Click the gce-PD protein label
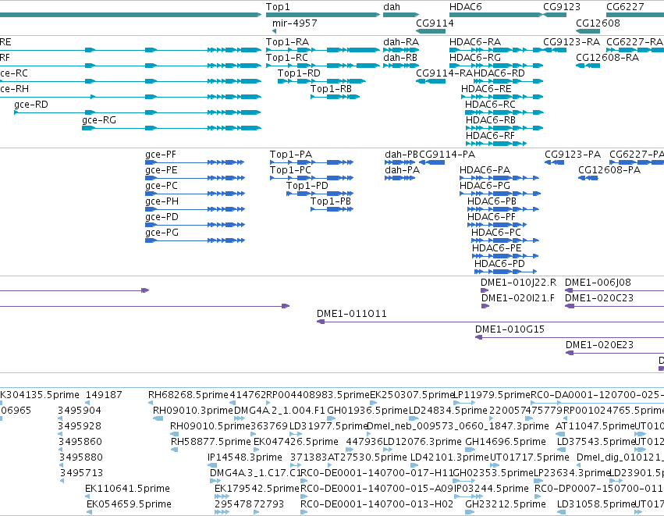Viewport: 664px width, 516px height. click(162, 217)
